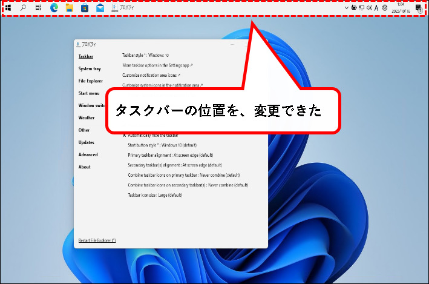429x284 pixels.
Task: Open the Advanced settings section
Action: (88, 154)
